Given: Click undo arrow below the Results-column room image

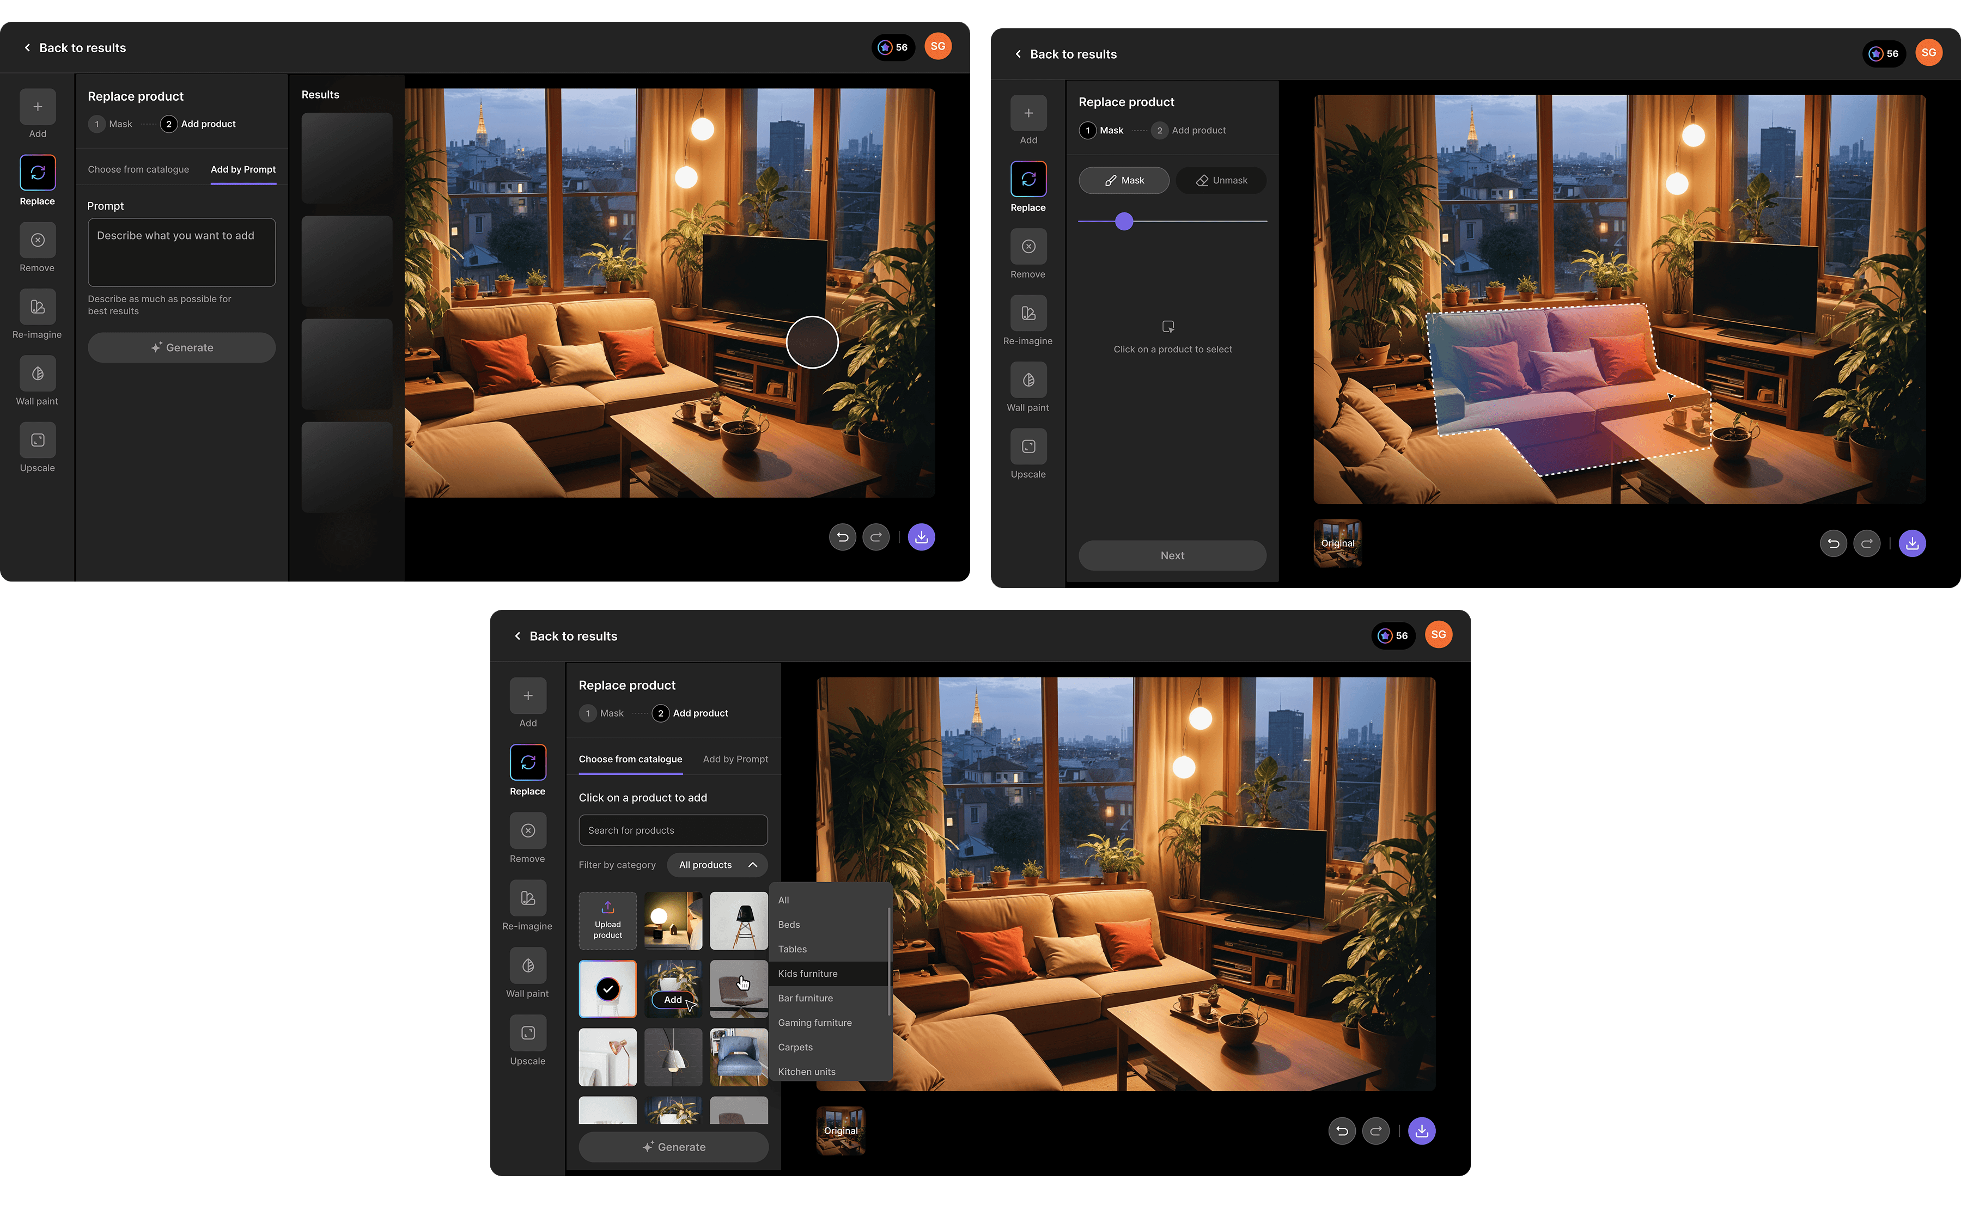Looking at the screenshot, I should (842, 537).
